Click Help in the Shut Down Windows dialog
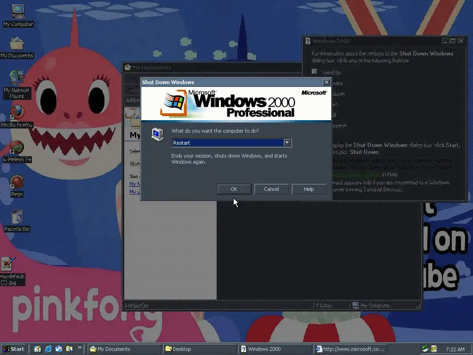This screenshot has width=473, height=355. click(x=309, y=189)
